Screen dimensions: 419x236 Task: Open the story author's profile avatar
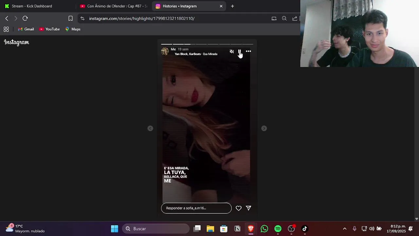click(x=165, y=51)
